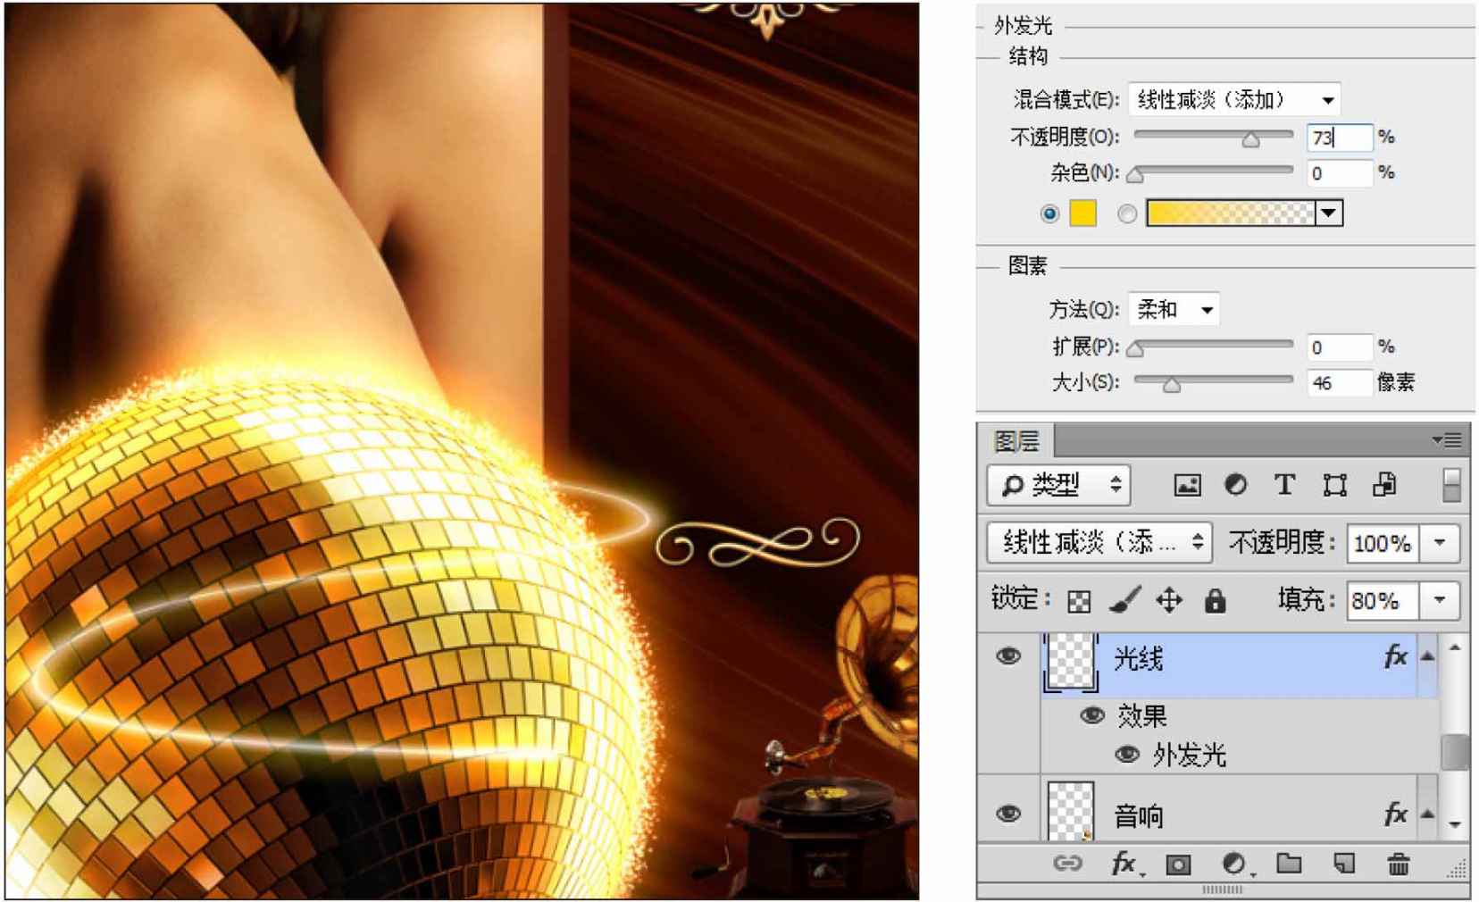Hide the 音响 layer visibility eye
The width and height of the screenshot is (1479, 902).
pyautogui.click(x=1008, y=814)
